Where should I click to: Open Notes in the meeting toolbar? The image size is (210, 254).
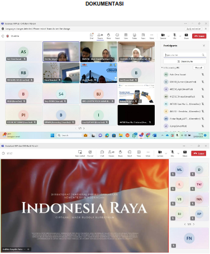[x=135, y=36]
